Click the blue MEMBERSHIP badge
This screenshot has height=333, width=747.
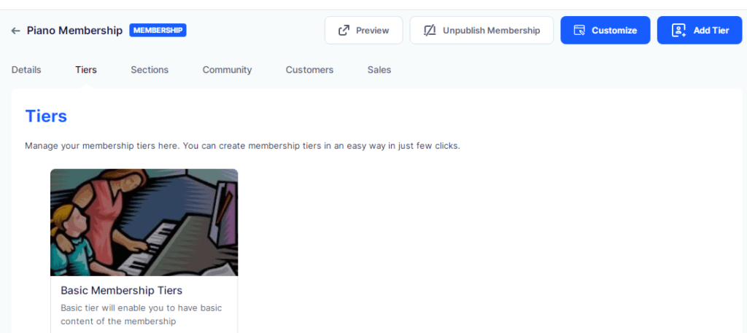[158, 31]
